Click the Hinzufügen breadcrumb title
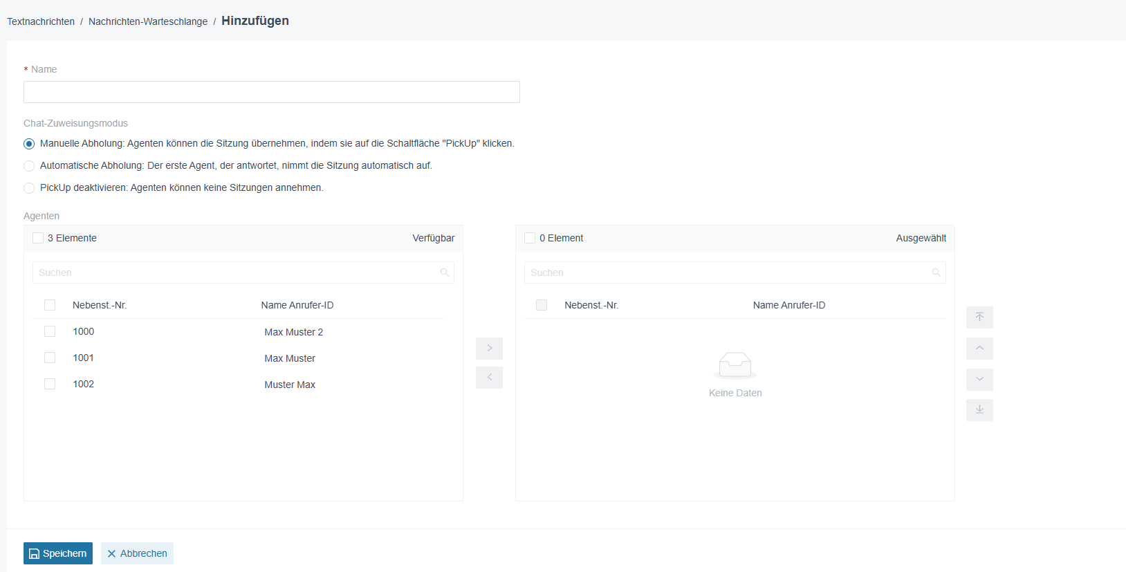This screenshot has height=572, width=1126. pyautogui.click(x=255, y=21)
